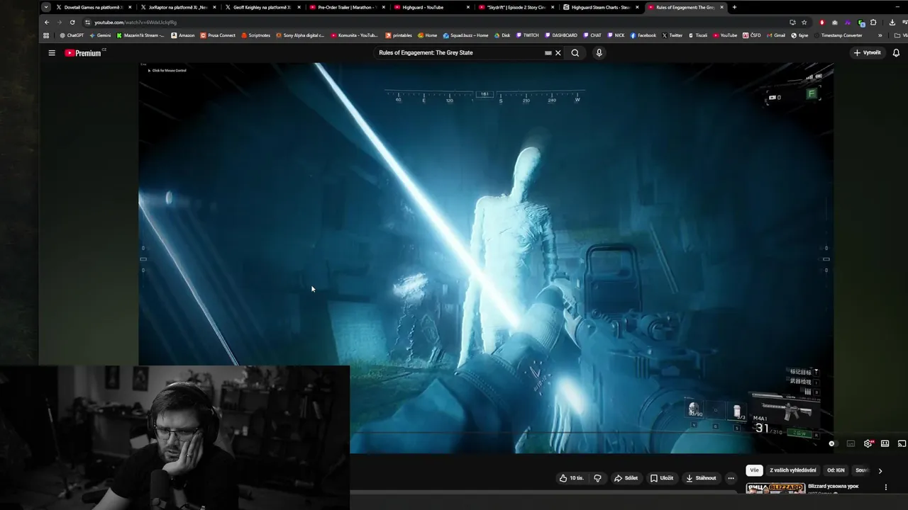Dislike the video
This screenshot has height=510, width=908.
[x=597, y=478]
